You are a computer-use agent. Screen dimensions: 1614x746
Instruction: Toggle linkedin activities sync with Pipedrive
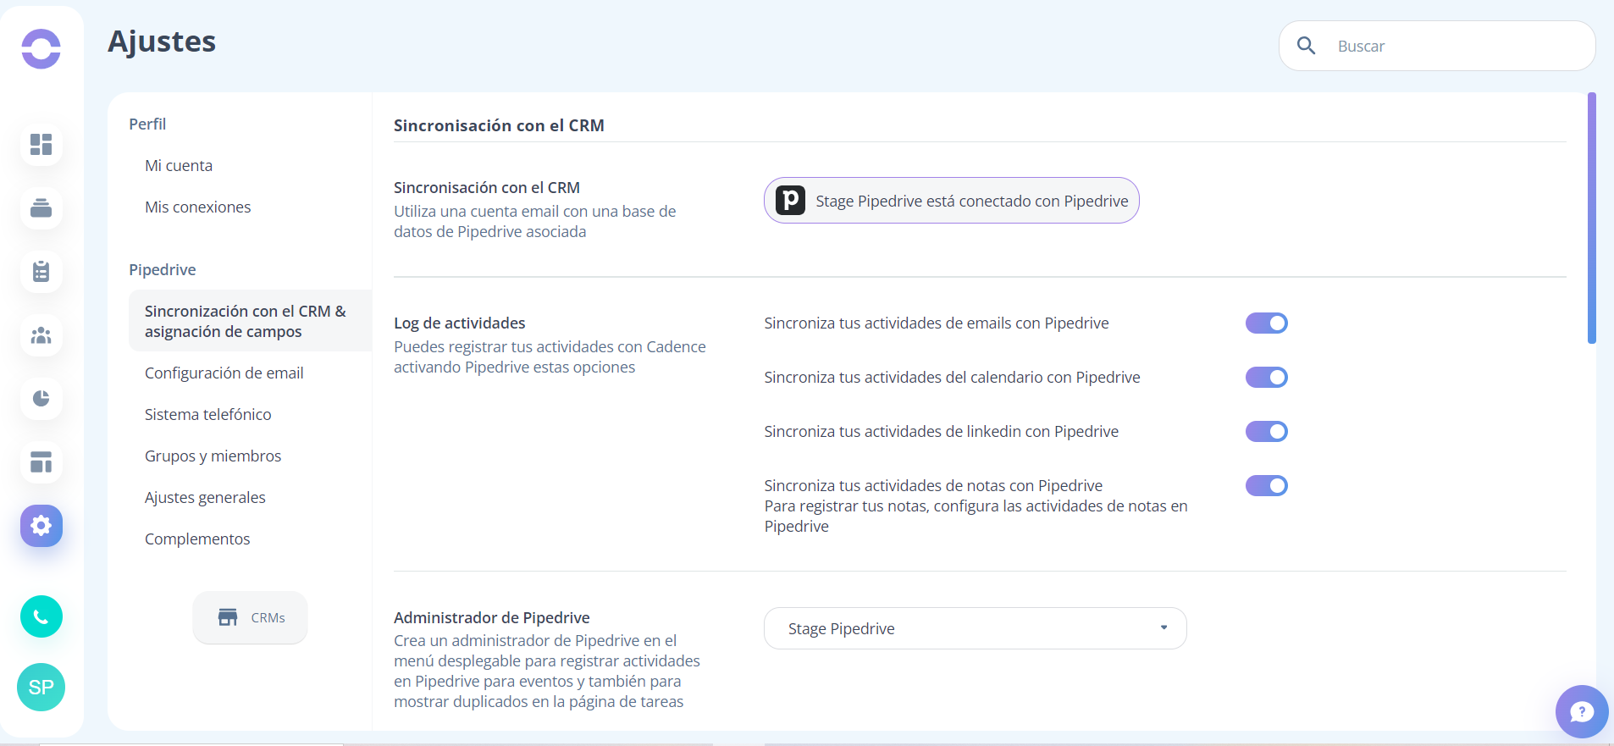pos(1266,431)
